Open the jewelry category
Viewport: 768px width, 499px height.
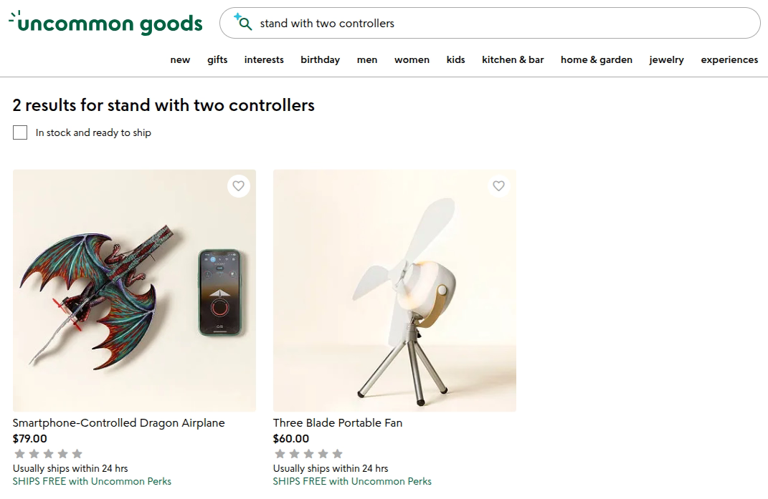click(666, 59)
